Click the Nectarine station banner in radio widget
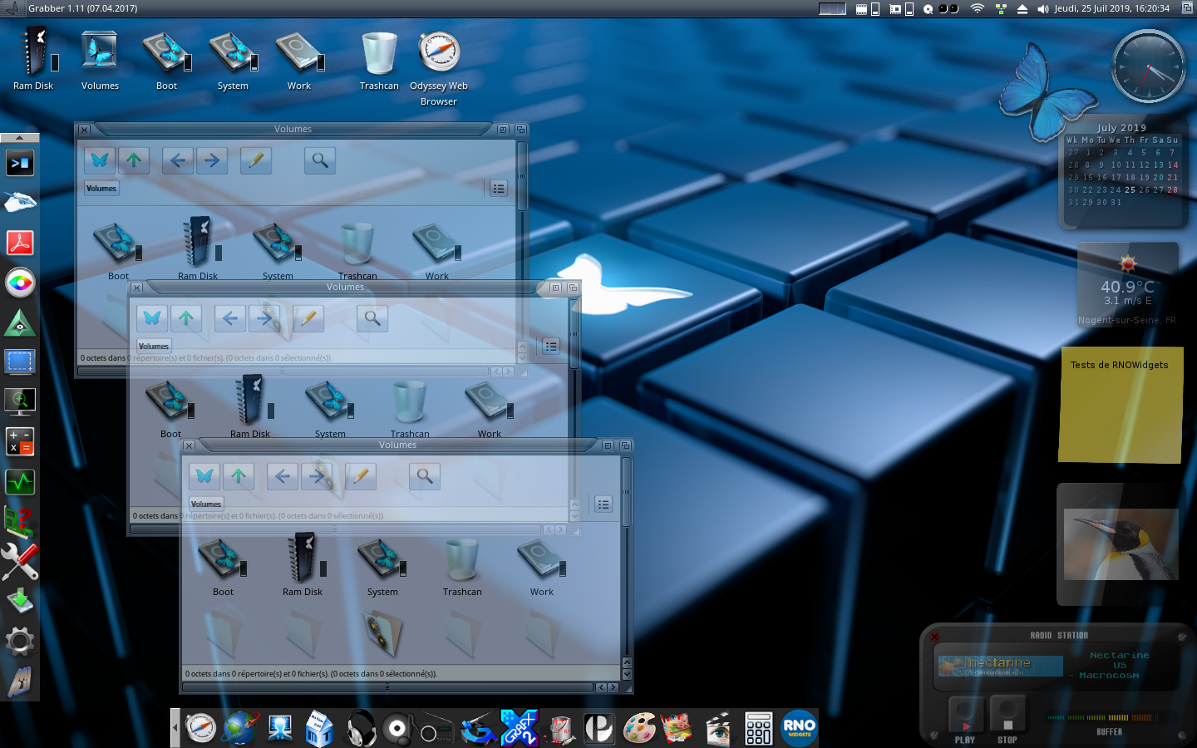This screenshot has width=1197, height=748. (1001, 665)
